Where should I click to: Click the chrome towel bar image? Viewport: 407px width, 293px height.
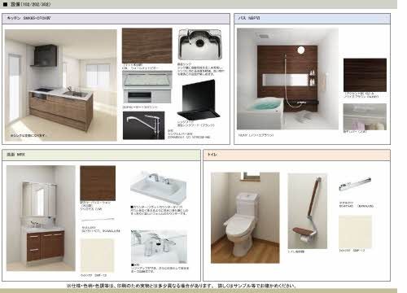(355, 184)
